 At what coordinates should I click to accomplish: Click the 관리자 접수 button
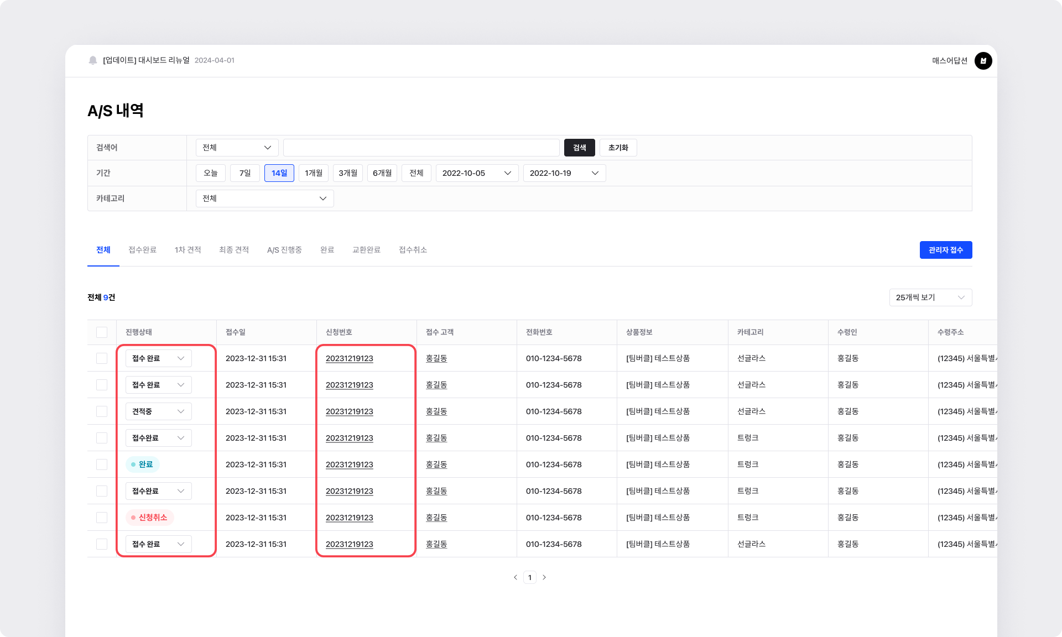tap(946, 250)
